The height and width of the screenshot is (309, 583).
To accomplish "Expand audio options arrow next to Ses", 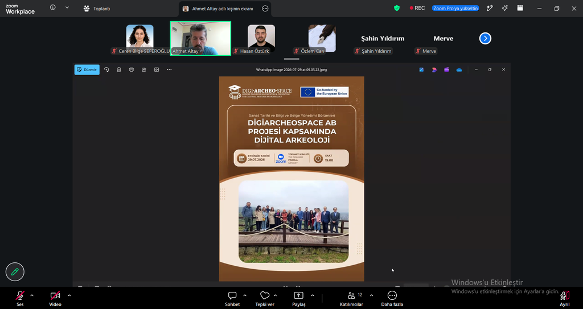I will point(32,295).
